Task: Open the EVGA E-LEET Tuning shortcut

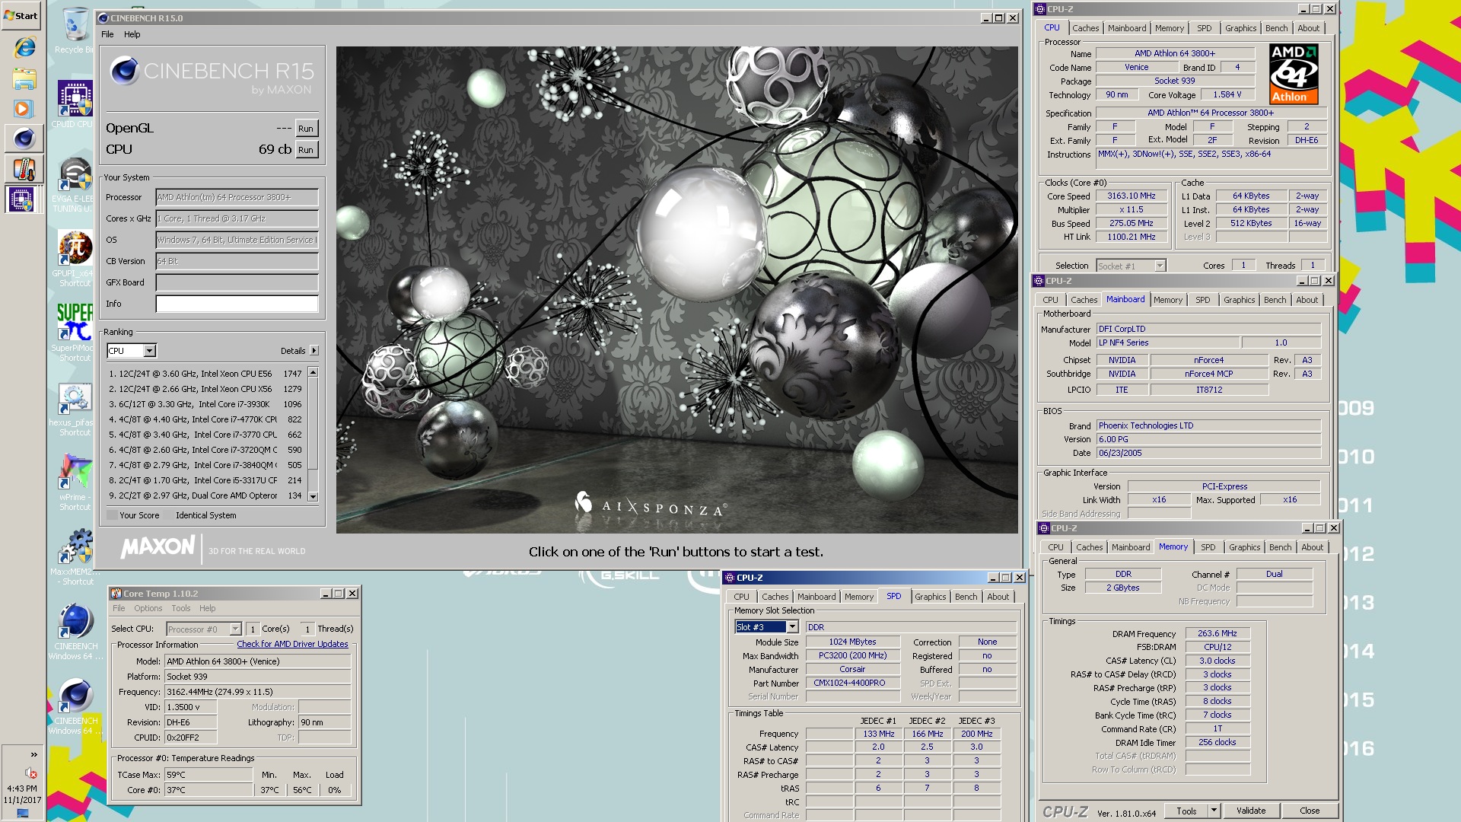Action: point(75,184)
